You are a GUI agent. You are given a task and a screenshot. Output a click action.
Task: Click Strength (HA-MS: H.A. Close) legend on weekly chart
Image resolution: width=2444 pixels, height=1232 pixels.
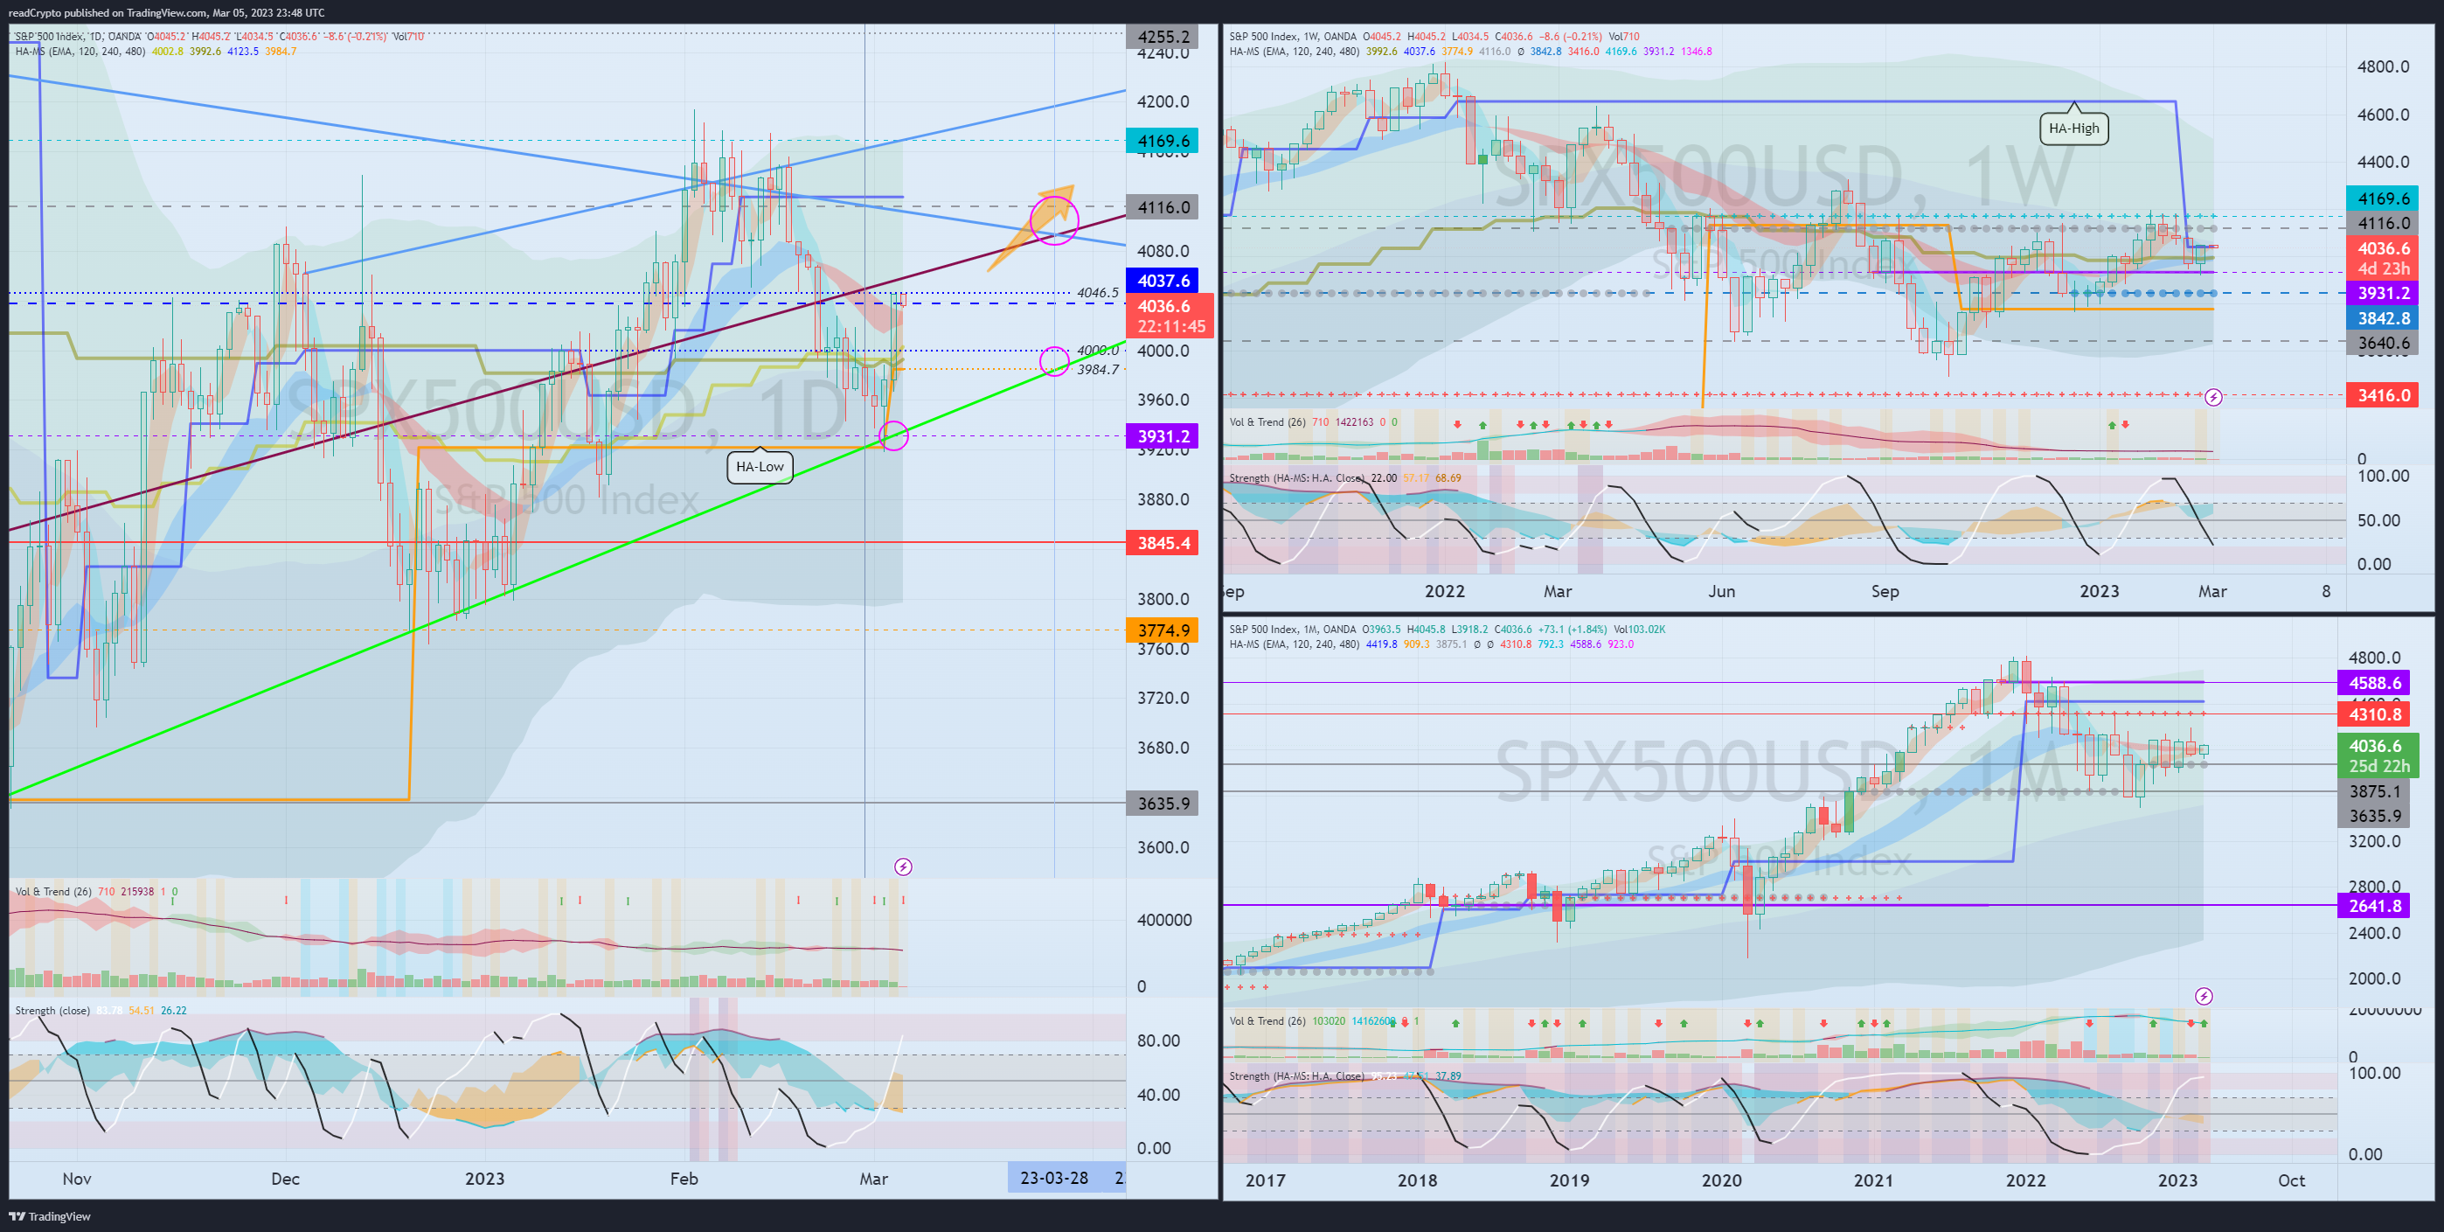[1298, 478]
